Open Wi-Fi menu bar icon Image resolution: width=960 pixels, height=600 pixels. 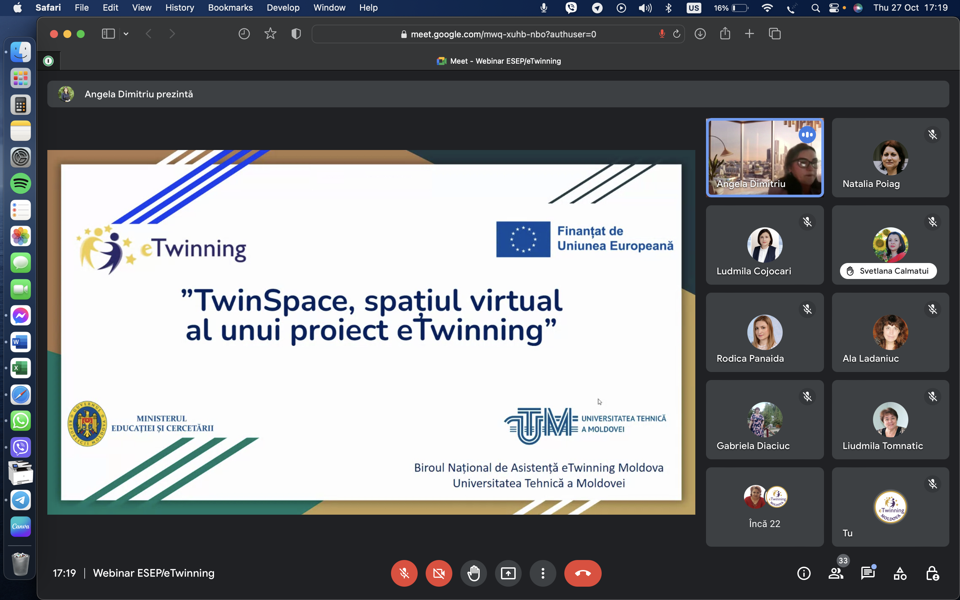coord(767,8)
